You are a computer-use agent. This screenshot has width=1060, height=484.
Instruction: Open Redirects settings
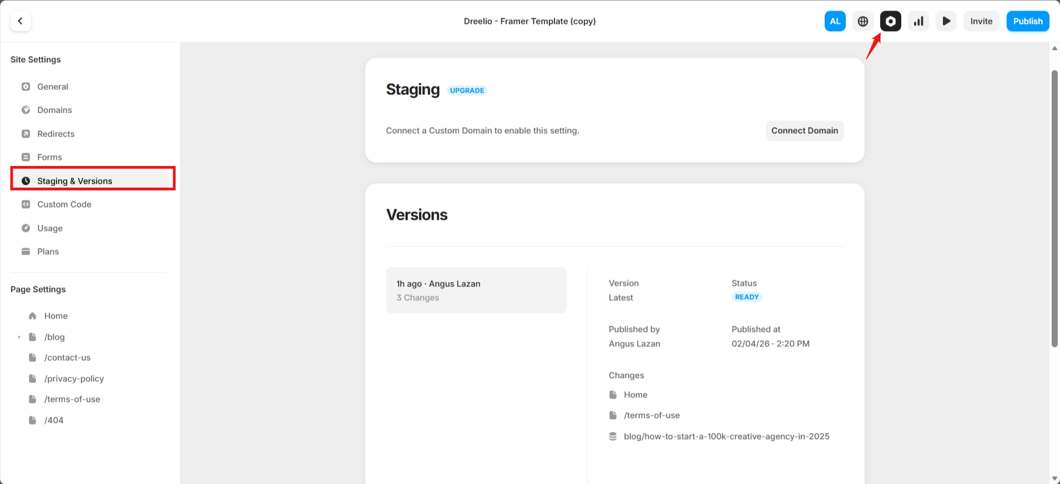[90, 134]
